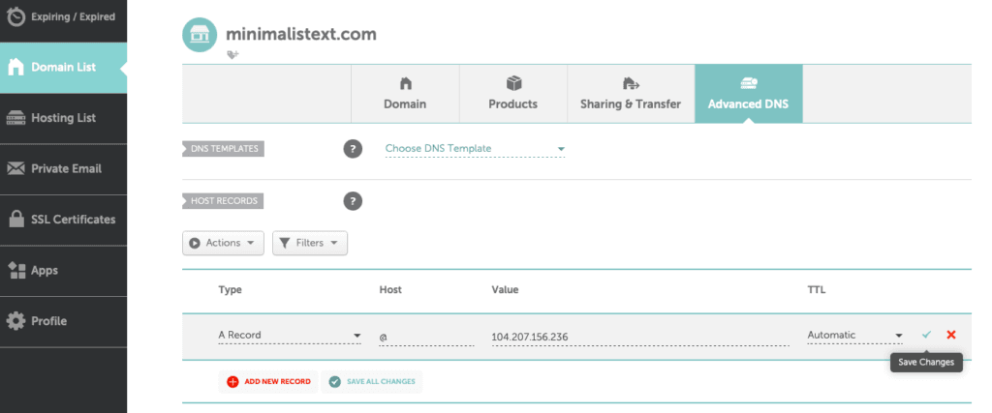This screenshot has height=413, width=992.
Task: Click help icon next to DNS Templates
Action: [x=353, y=149]
